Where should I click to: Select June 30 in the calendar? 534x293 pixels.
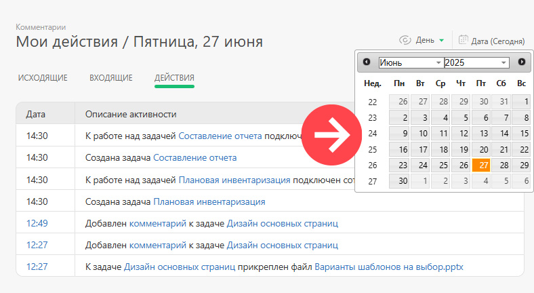399,181
